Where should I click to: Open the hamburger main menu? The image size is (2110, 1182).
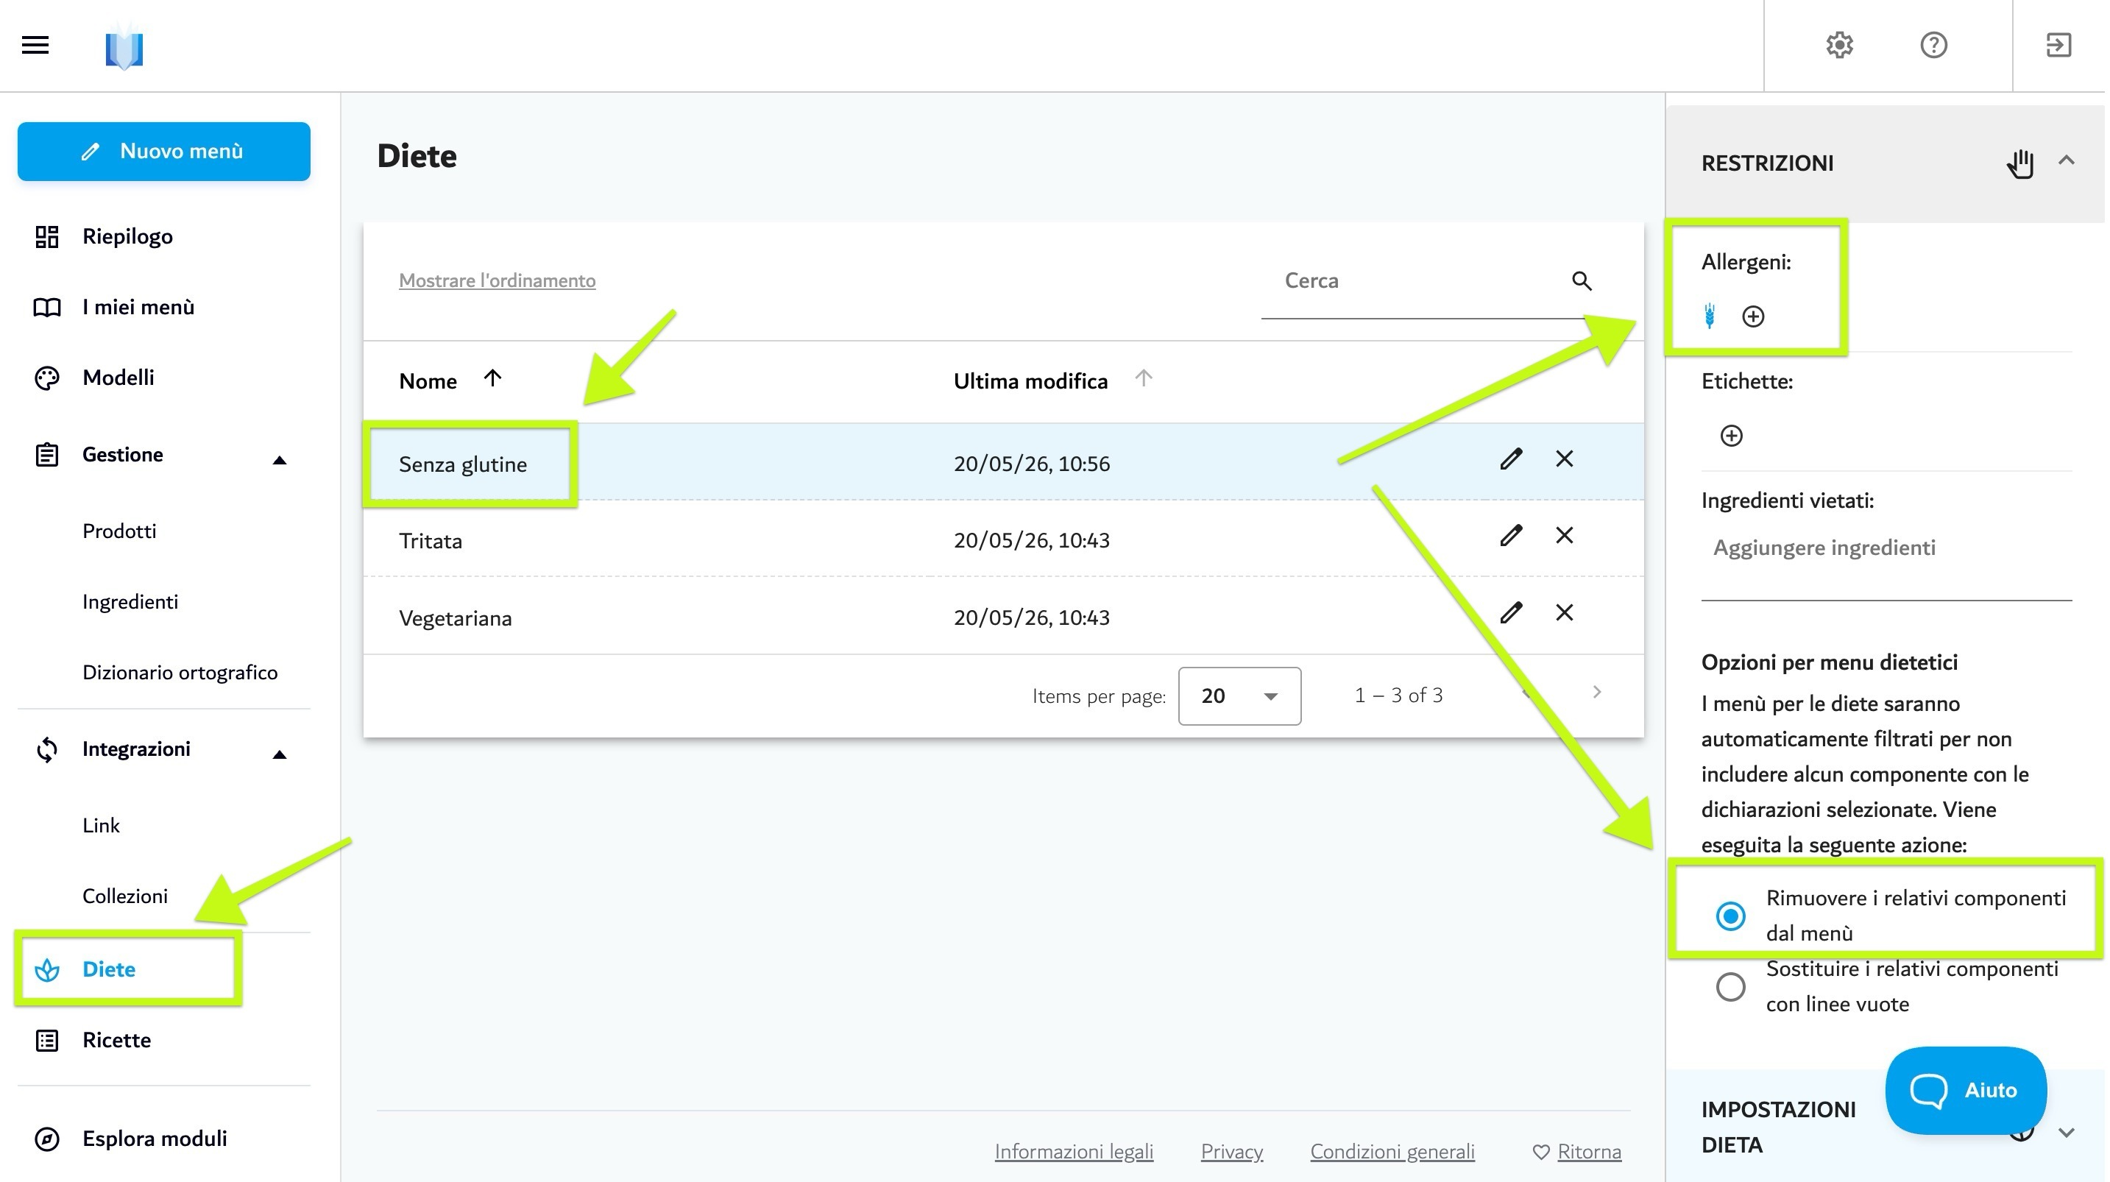[35, 45]
